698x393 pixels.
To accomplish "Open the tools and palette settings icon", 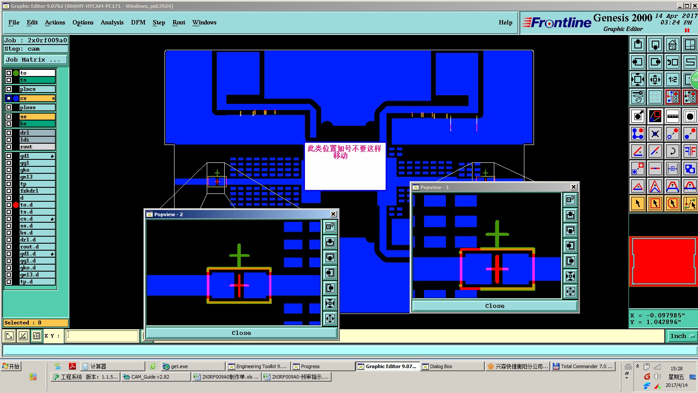I will coord(638,97).
